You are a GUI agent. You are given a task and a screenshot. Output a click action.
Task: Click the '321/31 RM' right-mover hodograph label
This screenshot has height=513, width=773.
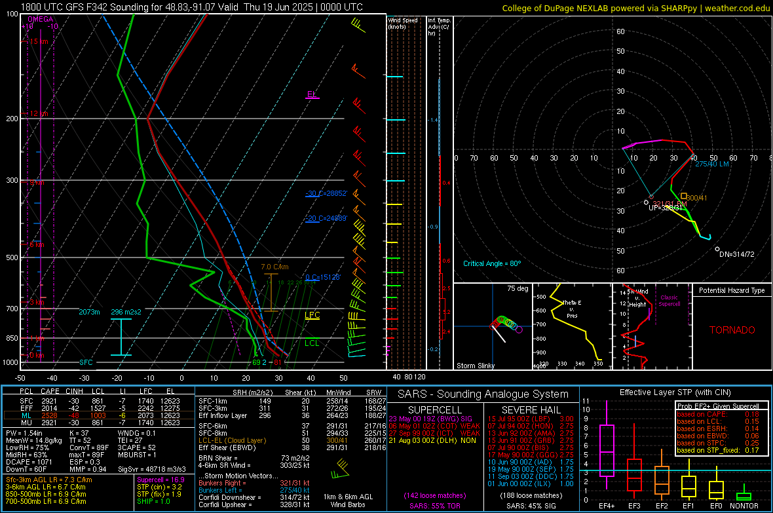[669, 203]
